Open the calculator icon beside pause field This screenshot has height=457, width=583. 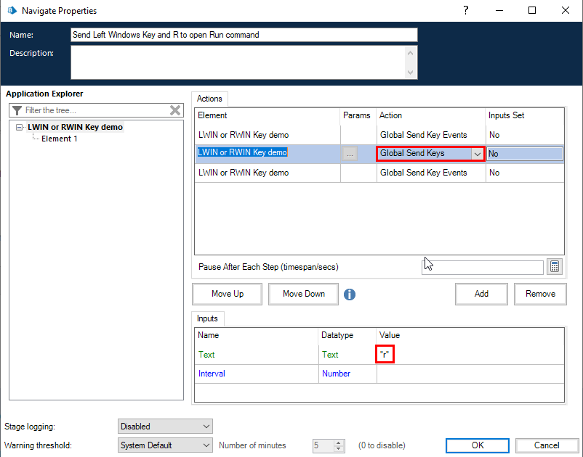click(x=555, y=266)
